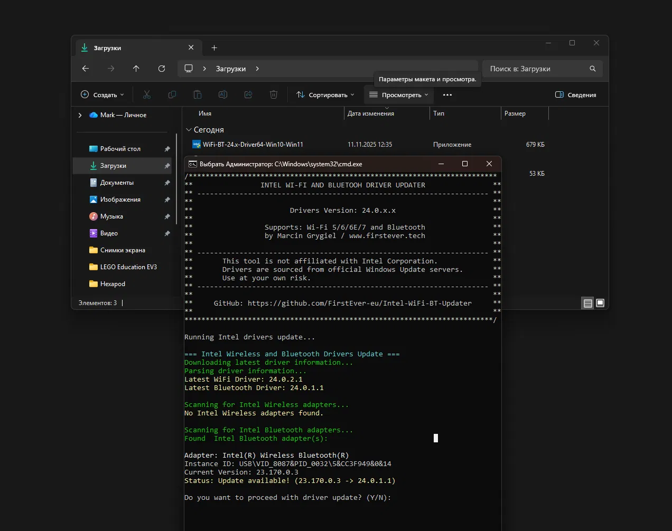672x531 pixels.
Task: Switch to large thumbnails view
Action: 600,303
